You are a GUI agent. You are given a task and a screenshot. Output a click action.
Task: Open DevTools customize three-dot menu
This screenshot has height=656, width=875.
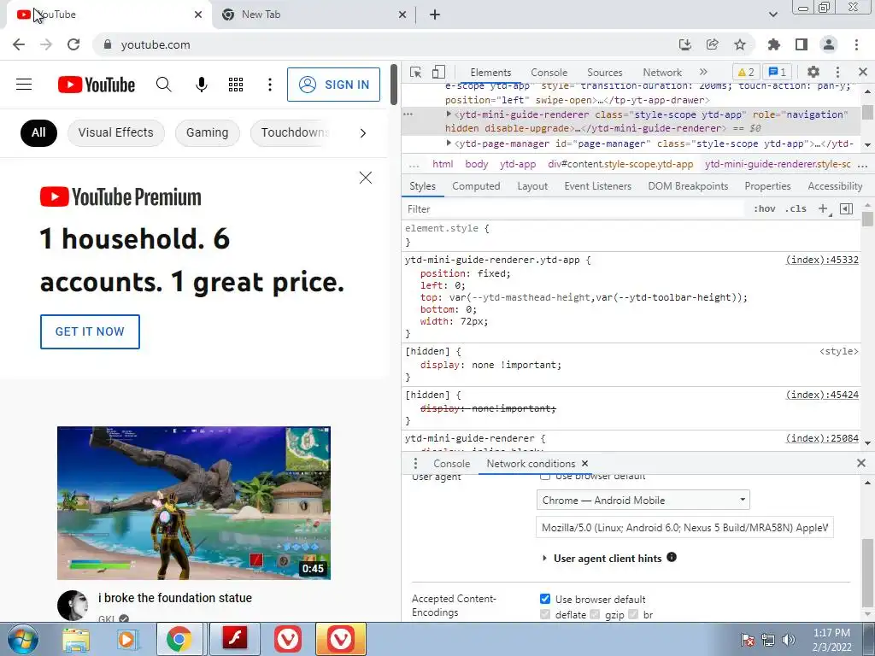[837, 72]
